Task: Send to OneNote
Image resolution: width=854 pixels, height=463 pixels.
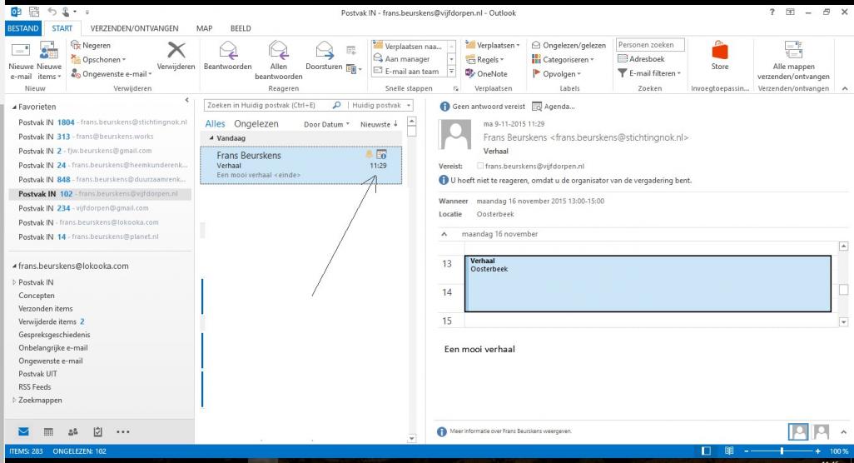Action: point(494,74)
